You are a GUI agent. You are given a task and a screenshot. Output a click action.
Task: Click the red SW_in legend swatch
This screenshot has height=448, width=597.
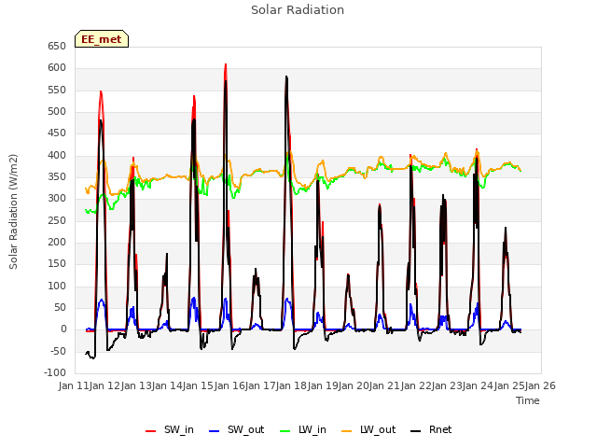point(151,431)
